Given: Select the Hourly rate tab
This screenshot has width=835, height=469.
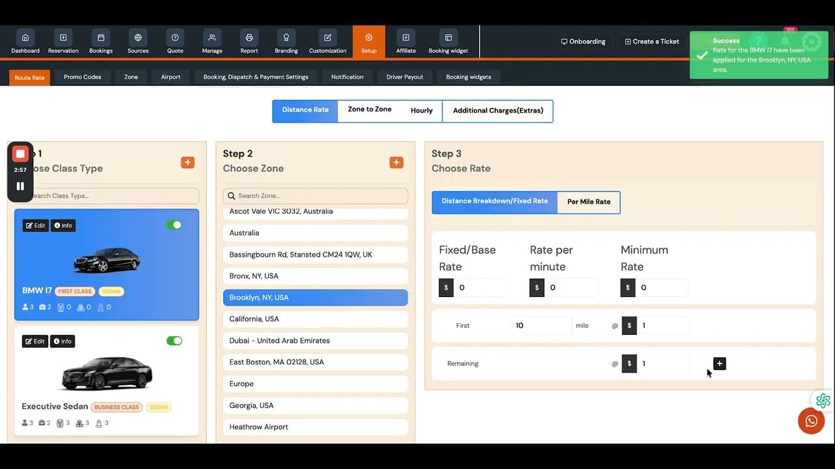Looking at the screenshot, I should coord(421,111).
